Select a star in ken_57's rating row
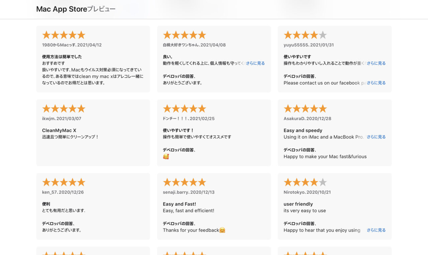This screenshot has width=428, height=255. [64, 182]
